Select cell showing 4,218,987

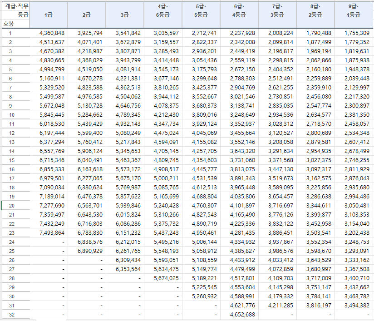coord(87,51)
